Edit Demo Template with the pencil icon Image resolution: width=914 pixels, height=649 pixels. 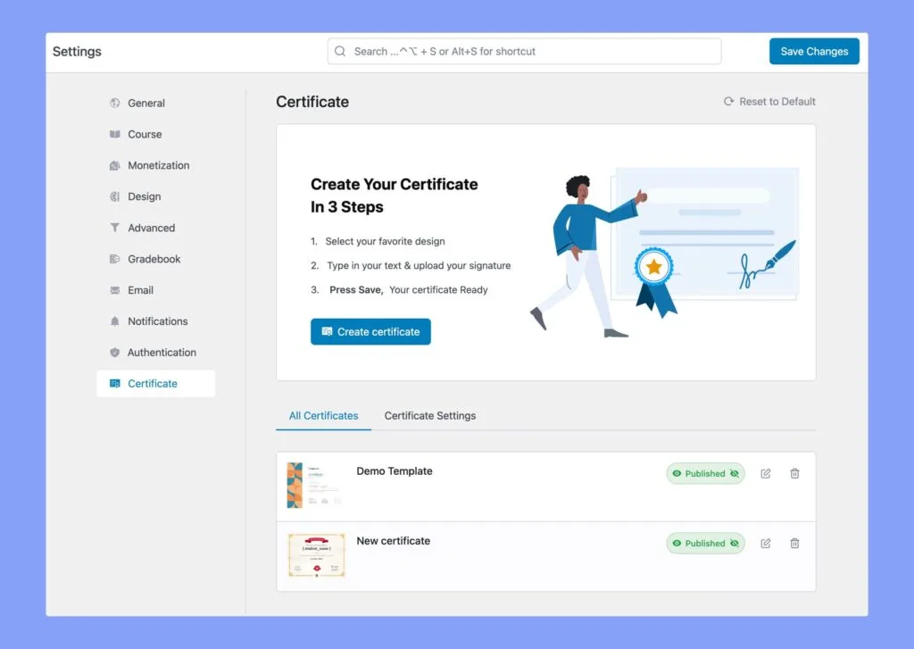point(765,473)
